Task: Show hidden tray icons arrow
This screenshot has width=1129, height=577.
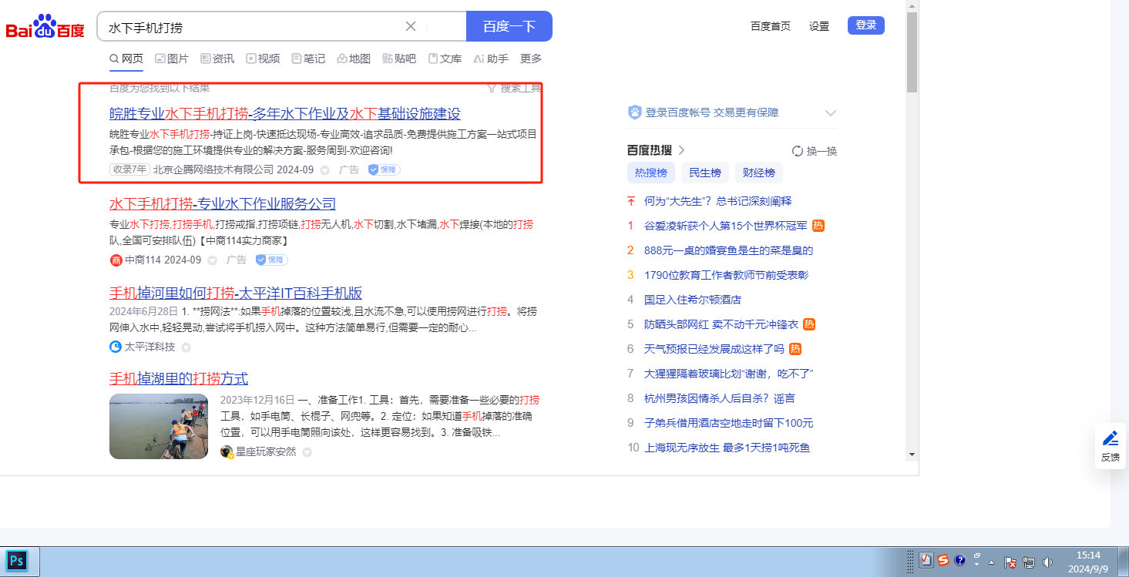Action: 992,562
